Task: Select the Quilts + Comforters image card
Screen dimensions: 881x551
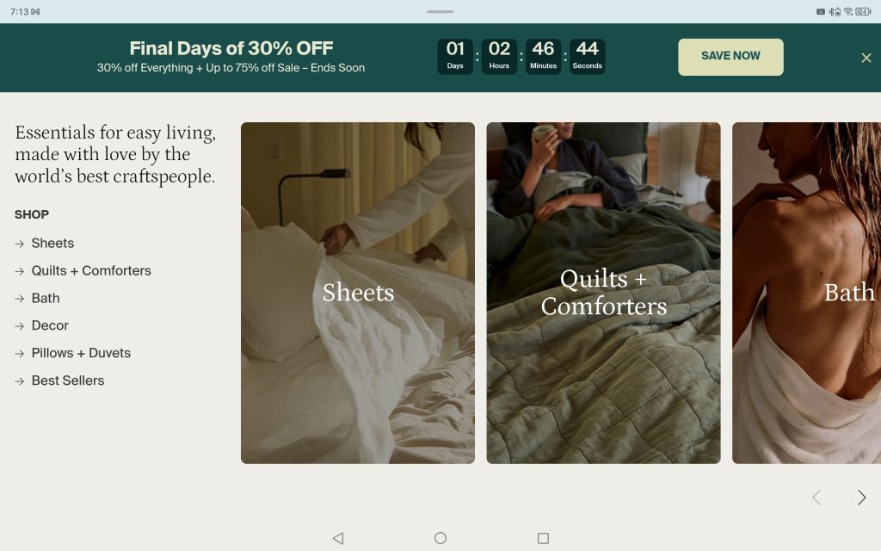Action: [x=603, y=293]
